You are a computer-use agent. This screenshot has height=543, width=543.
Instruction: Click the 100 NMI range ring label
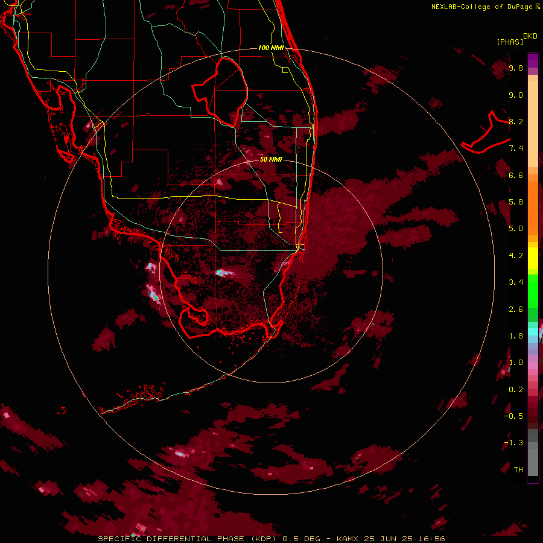tap(271, 48)
